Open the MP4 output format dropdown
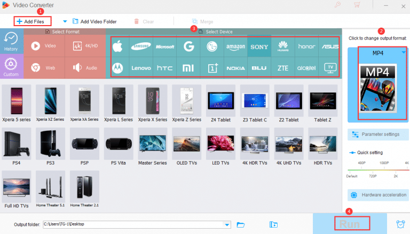The height and width of the screenshot is (234, 410). [x=404, y=52]
